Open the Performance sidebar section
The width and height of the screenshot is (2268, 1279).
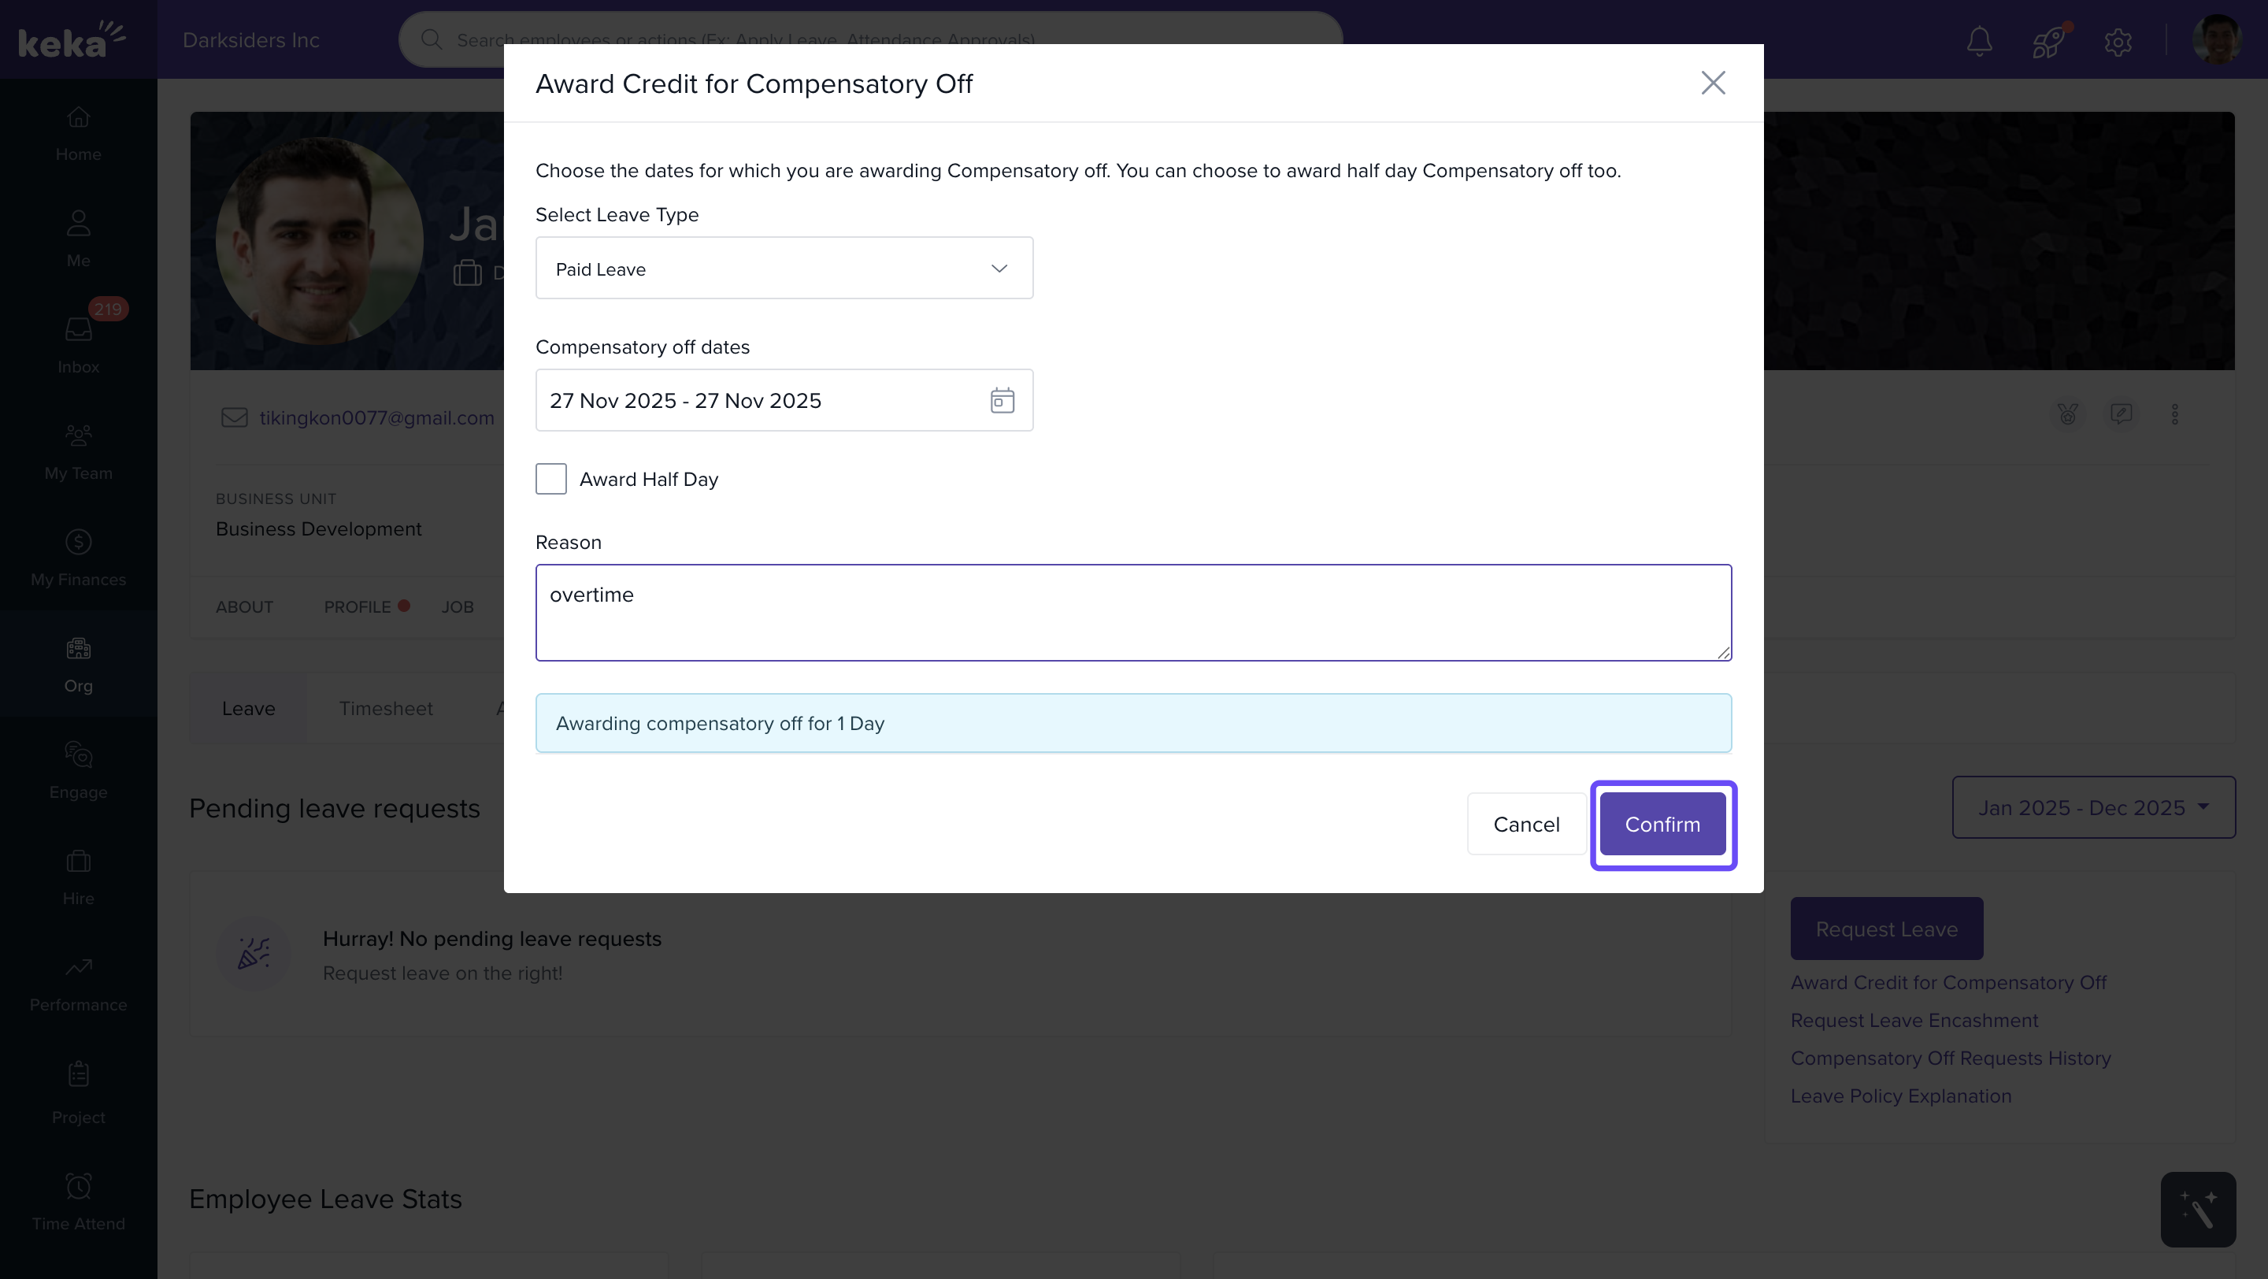pyautogui.click(x=79, y=982)
